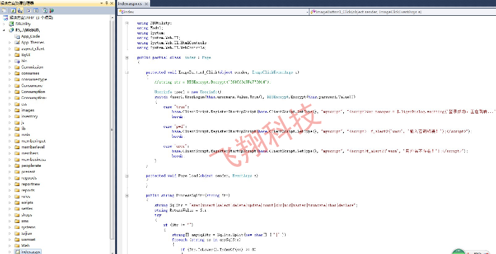Click the consumes folder icon
The image size is (496, 254).
click(x=17, y=73)
